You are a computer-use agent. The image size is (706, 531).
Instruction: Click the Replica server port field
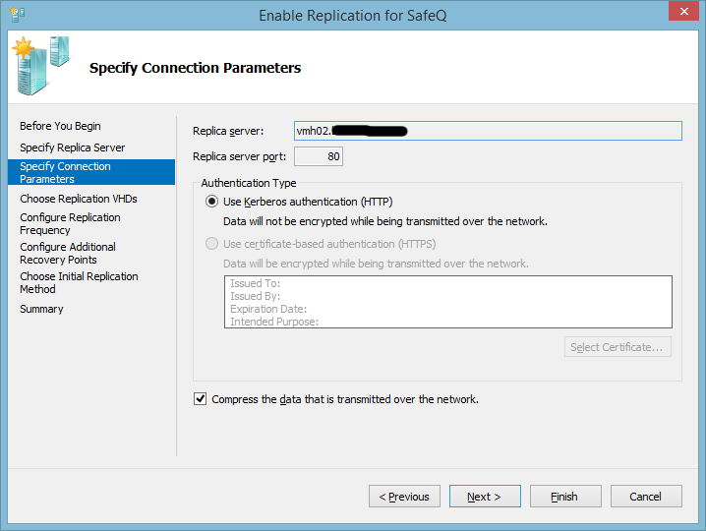click(x=319, y=156)
